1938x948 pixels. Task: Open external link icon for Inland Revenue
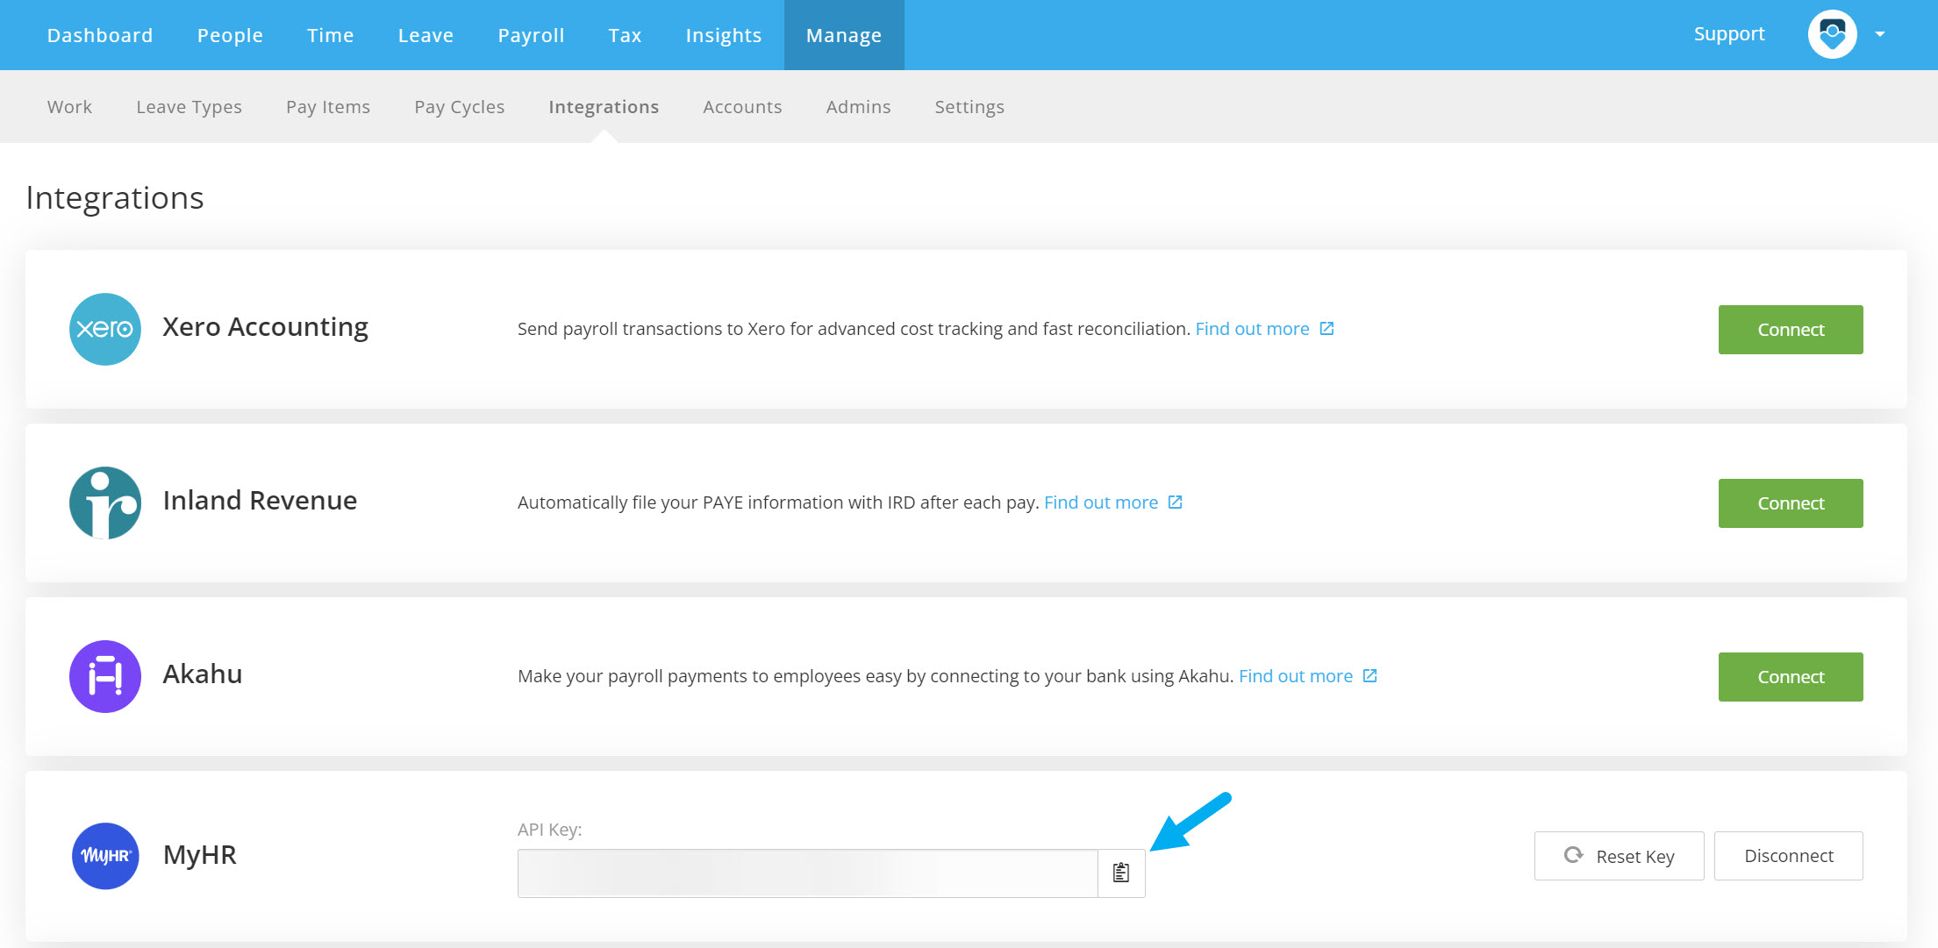point(1175,502)
